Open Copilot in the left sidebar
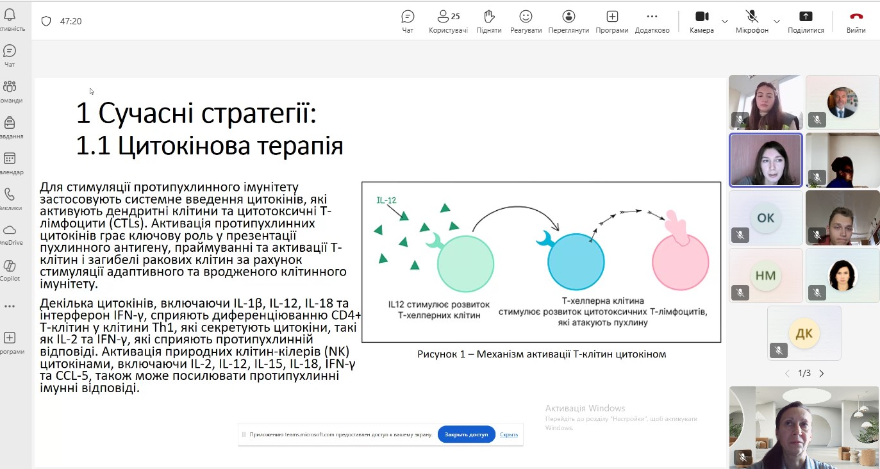This screenshot has width=880, height=469. point(10,270)
